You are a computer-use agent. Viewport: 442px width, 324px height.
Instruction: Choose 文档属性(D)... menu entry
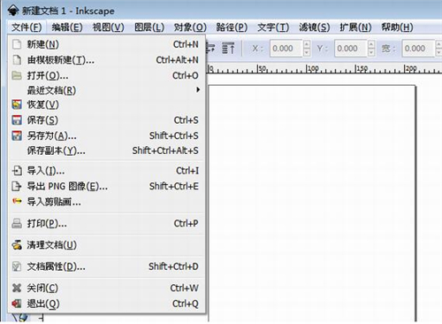[106, 266]
